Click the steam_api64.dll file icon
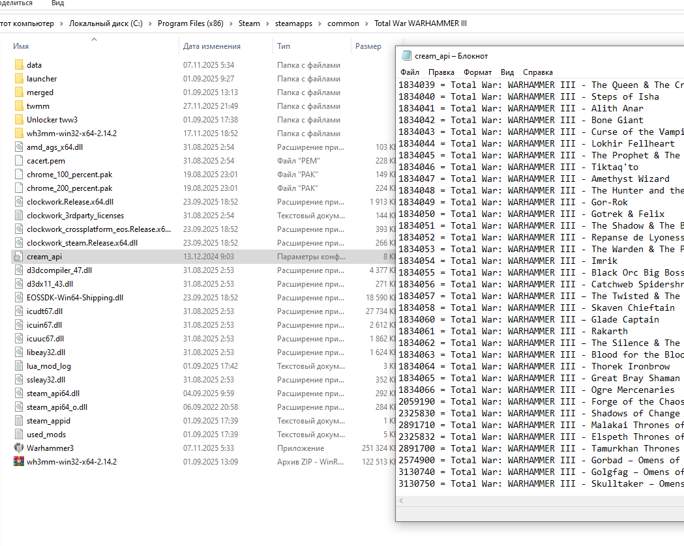The image size is (684, 546). 19,394
